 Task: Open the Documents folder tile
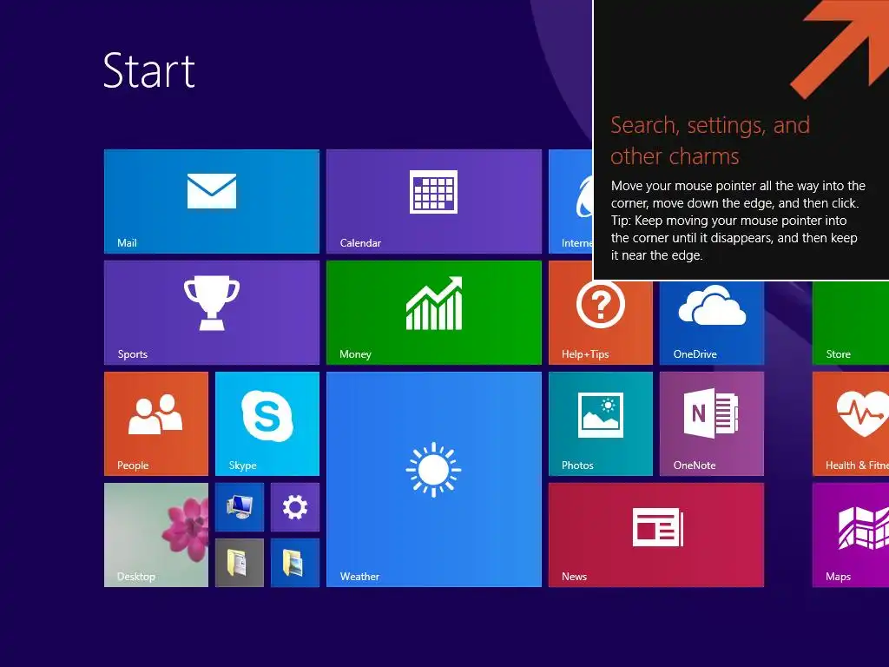240,563
